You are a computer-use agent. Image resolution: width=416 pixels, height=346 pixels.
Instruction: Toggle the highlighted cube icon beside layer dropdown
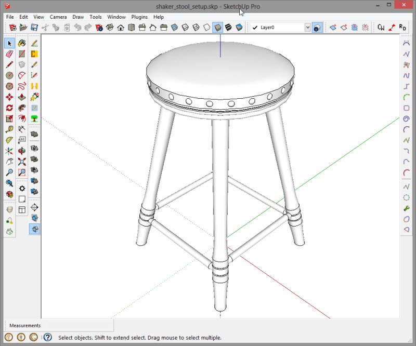click(x=316, y=28)
